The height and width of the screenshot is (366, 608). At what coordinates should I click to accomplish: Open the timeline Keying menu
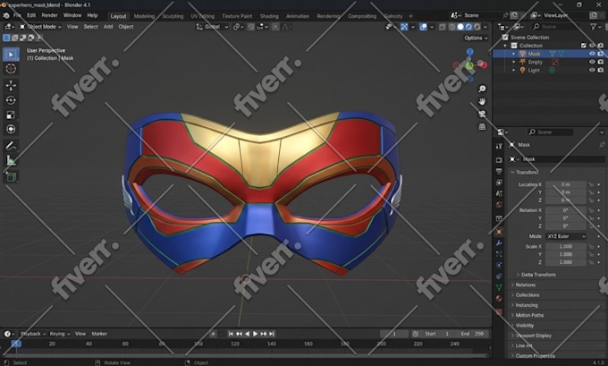pos(60,334)
